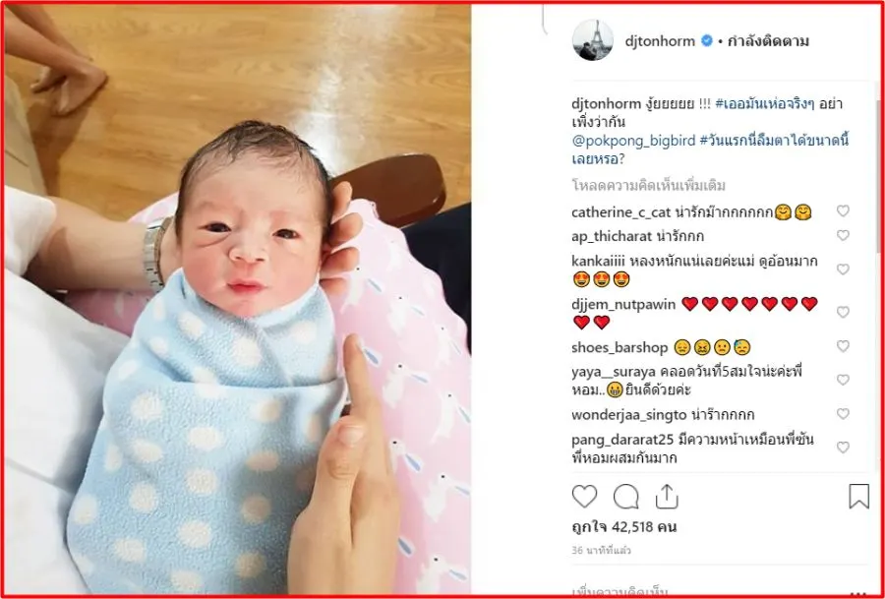Like kankaiiii's comment with its heart
The image size is (885, 599).
pyautogui.click(x=843, y=270)
